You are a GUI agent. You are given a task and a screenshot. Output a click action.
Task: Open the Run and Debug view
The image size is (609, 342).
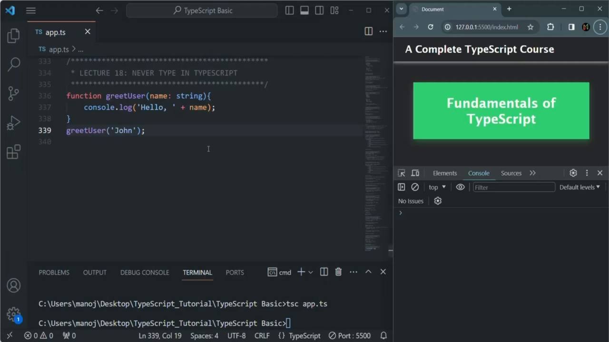(14, 123)
